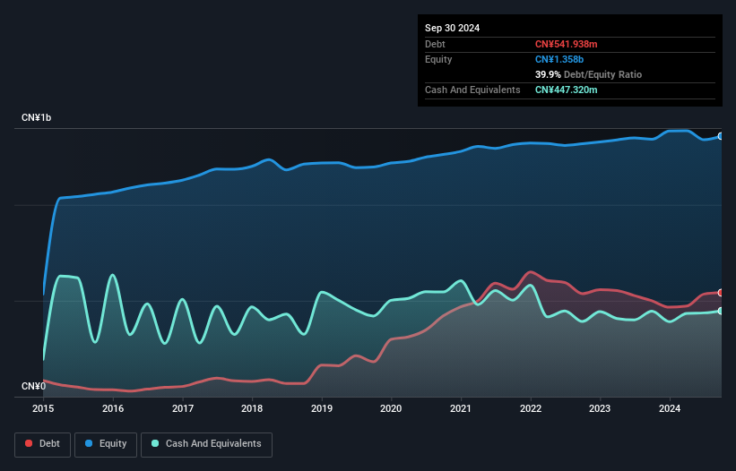Click the 39.9% Debt/Equity Ratio text
Viewport: 736px width, 471px height.
(x=589, y=74)
